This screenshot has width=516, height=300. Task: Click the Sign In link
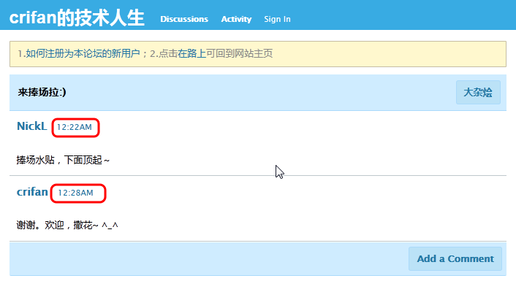pos(277,19)
